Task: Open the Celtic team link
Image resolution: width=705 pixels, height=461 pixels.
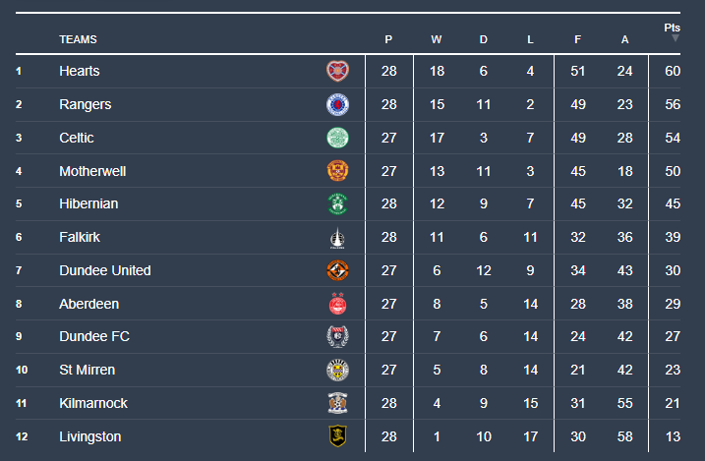Action: tap(77, 138)
